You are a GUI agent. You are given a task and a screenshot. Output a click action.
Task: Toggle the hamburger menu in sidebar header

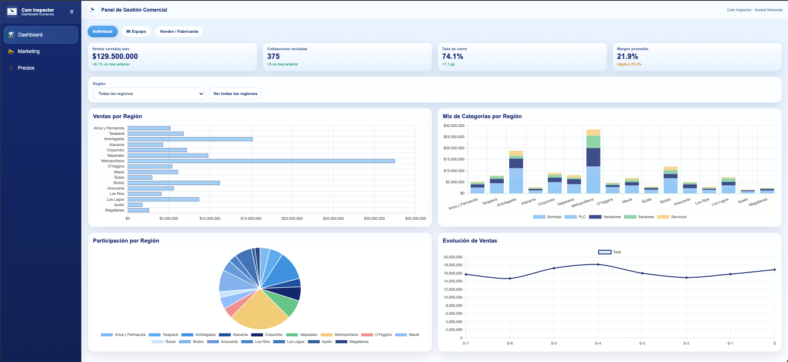point(72,12)
